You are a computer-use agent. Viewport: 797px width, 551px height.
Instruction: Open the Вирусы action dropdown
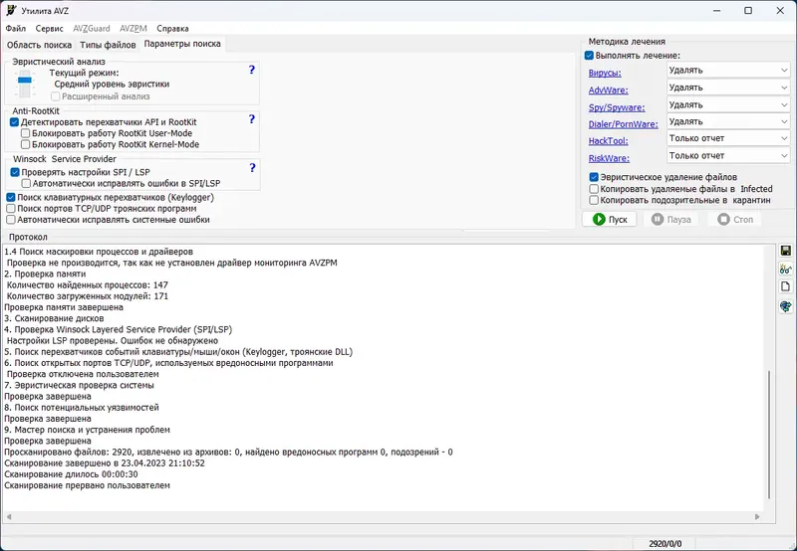[x=728, y=70]
